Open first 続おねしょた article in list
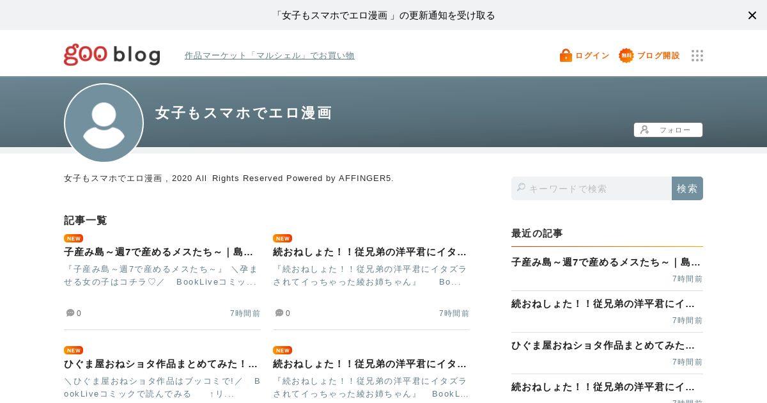The height and width of the screenshot is (403, 767). point(370,252)
